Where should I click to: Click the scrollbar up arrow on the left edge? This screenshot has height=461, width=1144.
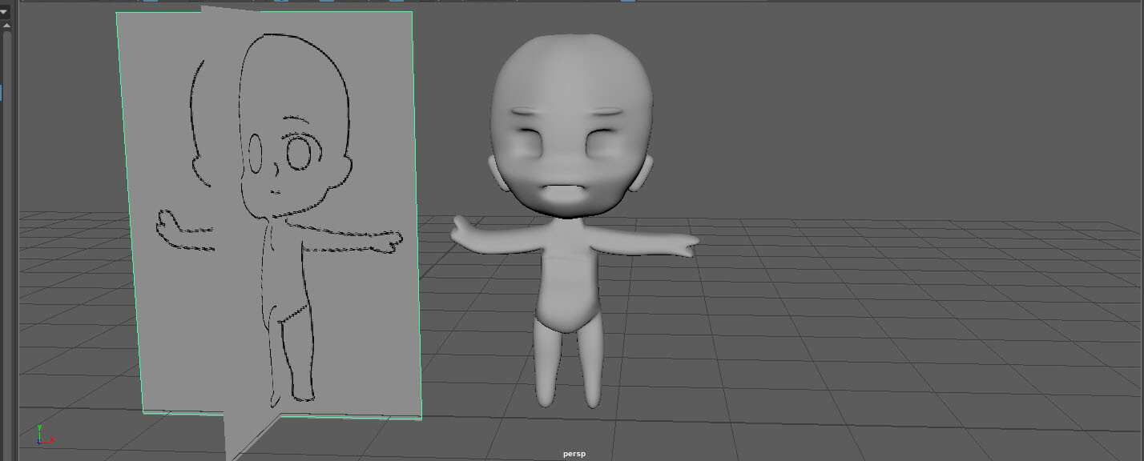(x=6, y=26)
